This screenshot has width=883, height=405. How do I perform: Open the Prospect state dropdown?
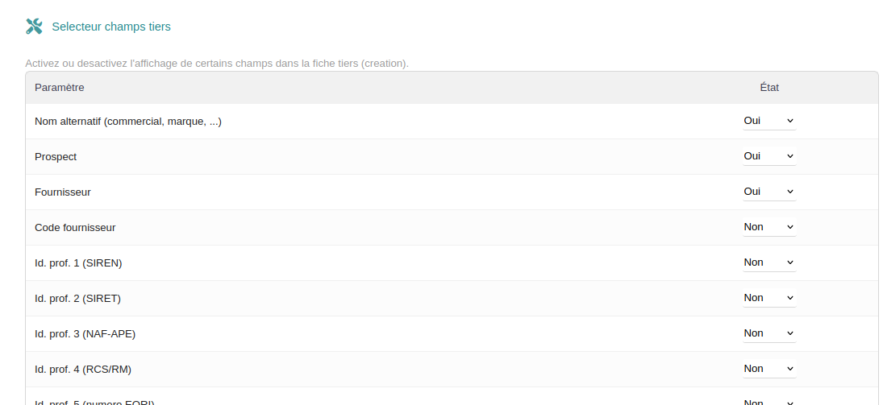[768, 156]
